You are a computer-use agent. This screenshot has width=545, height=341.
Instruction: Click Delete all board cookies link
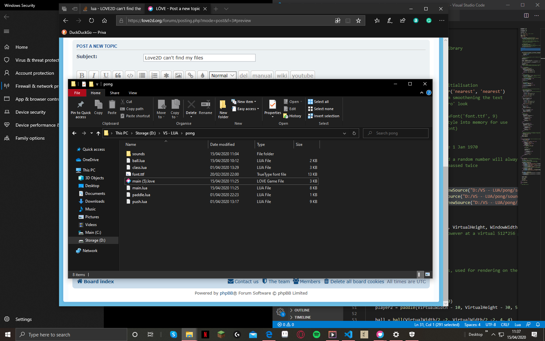pos(354,282)
